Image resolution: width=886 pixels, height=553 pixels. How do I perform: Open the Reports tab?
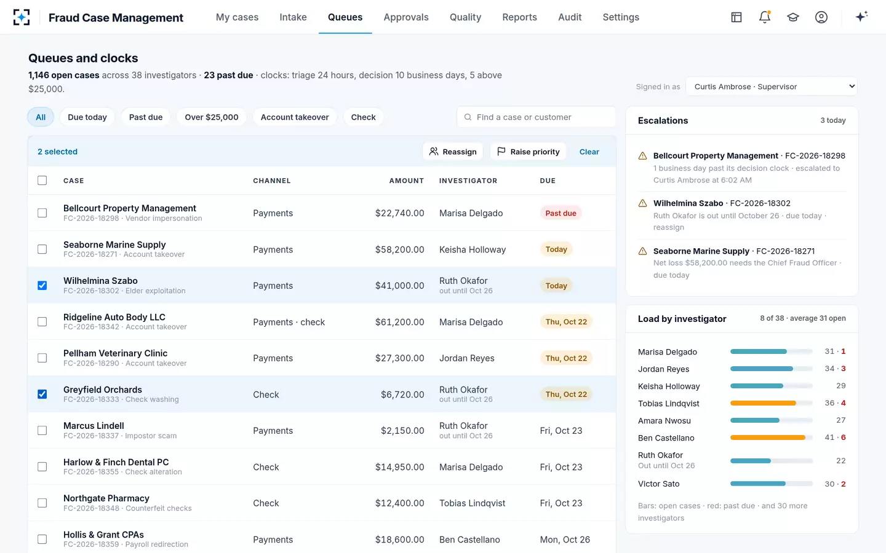click(519, 17)
